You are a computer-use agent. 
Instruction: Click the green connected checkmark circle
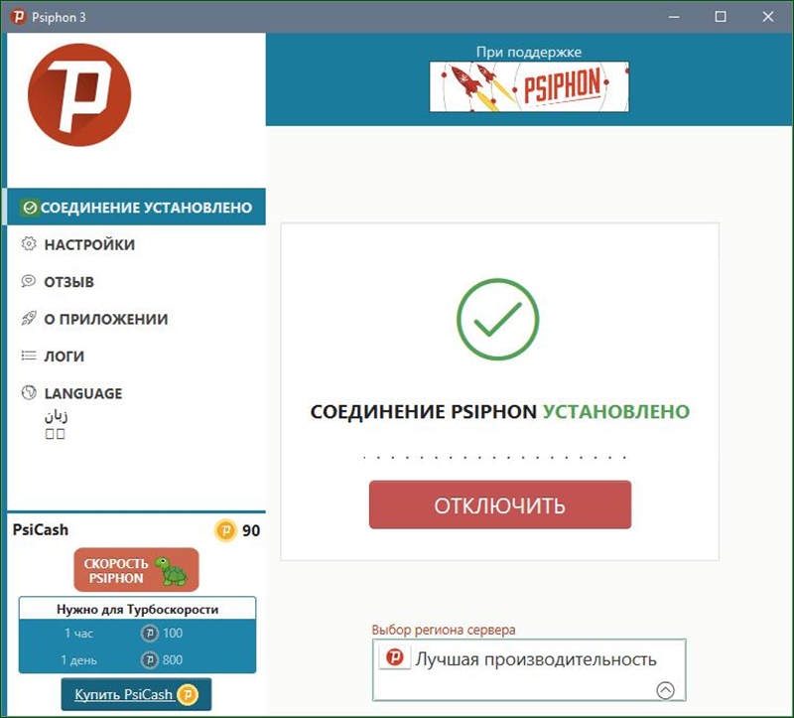[x=498, y=319]
